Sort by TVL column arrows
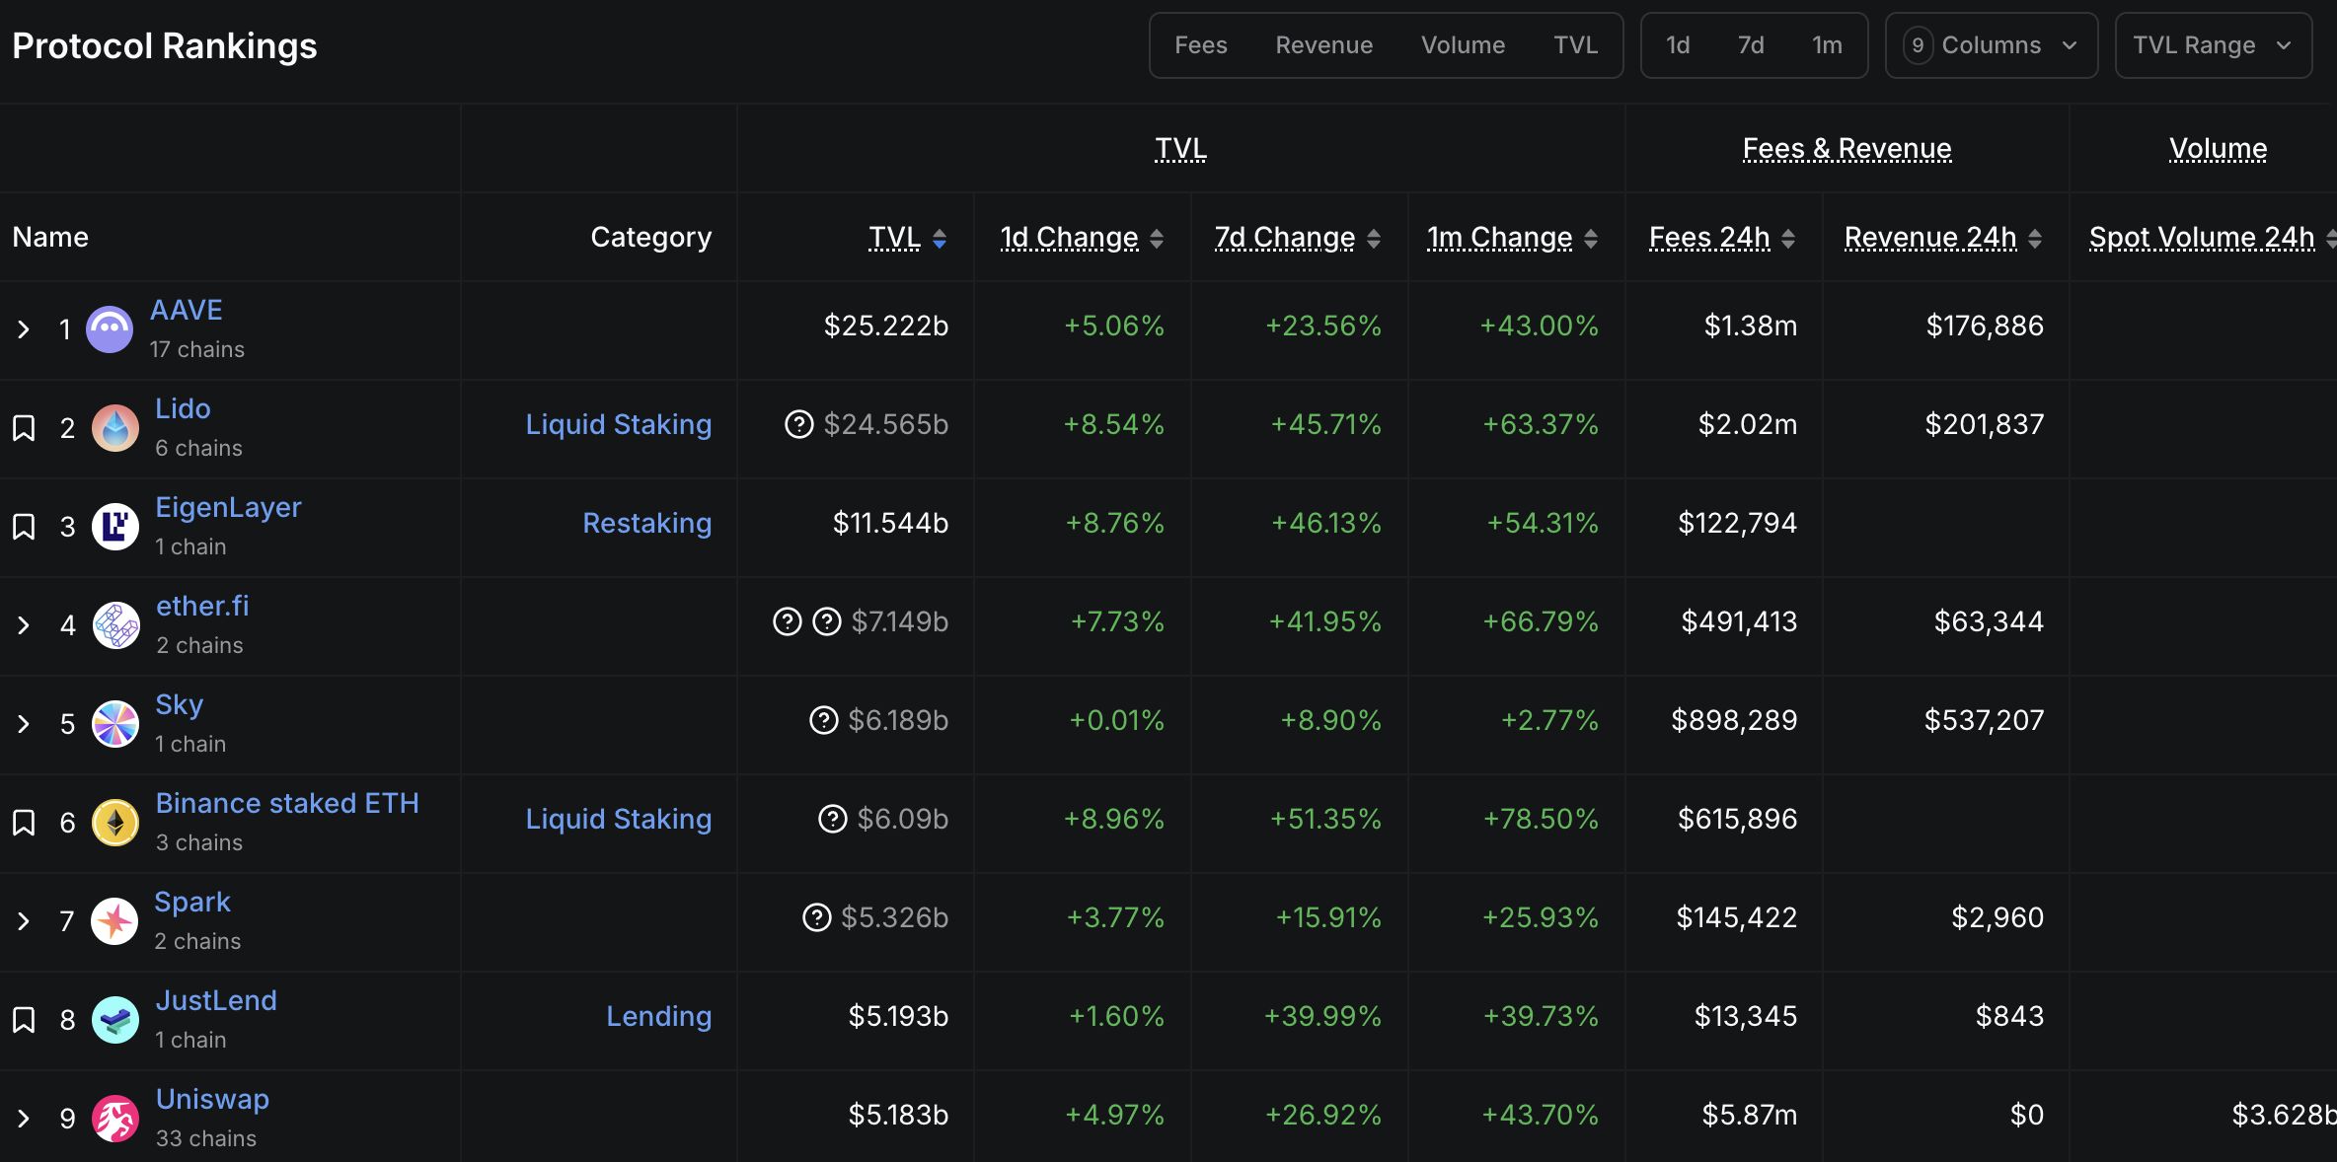2337x1162 pixels. pos(940,239)
